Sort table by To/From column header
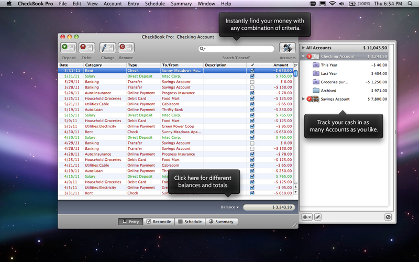 coord(182,65)
